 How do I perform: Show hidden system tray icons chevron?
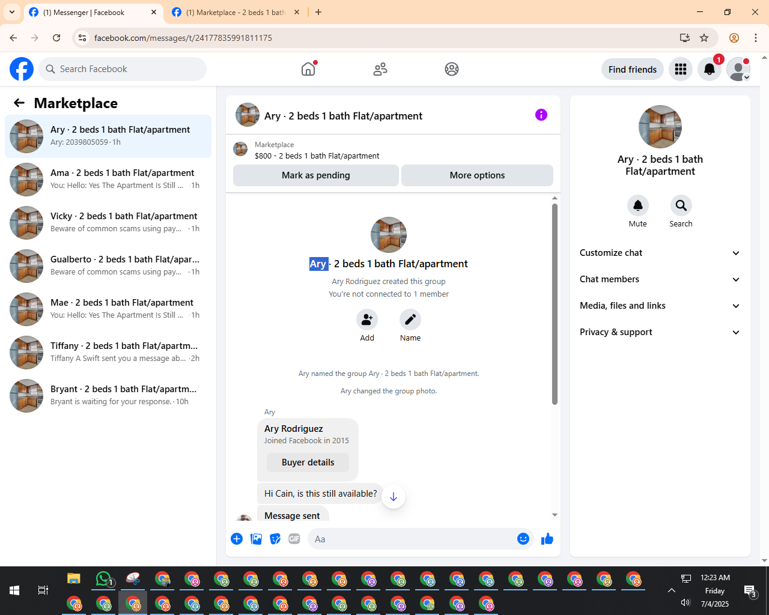[x=672, y=590]
